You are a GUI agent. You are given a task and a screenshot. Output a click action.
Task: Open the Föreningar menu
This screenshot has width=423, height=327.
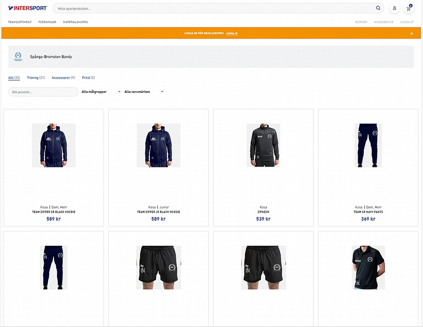48,22
